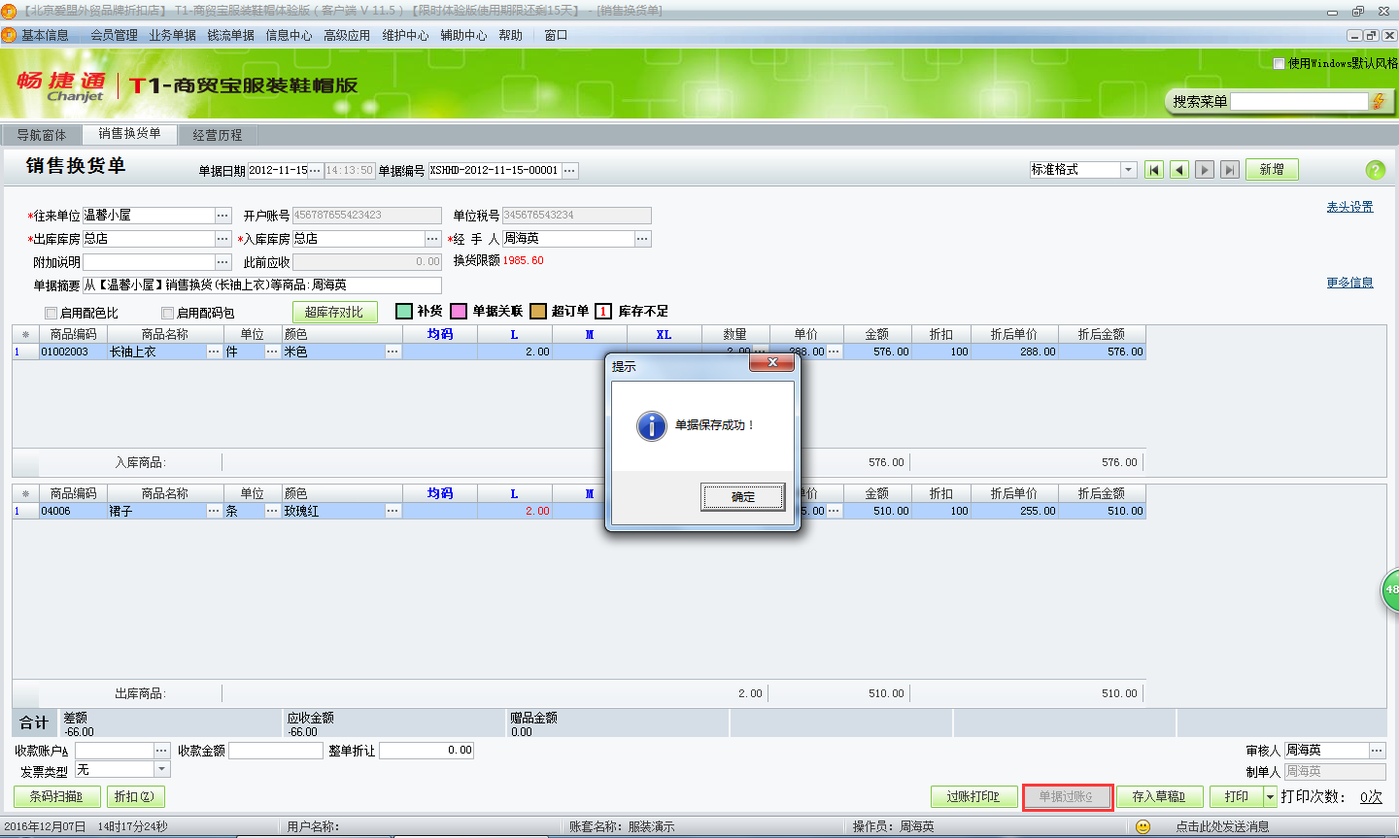Open the 会员管理 menu
The width and height of the screenshot is (1399, 838).
tap(115, 35)
